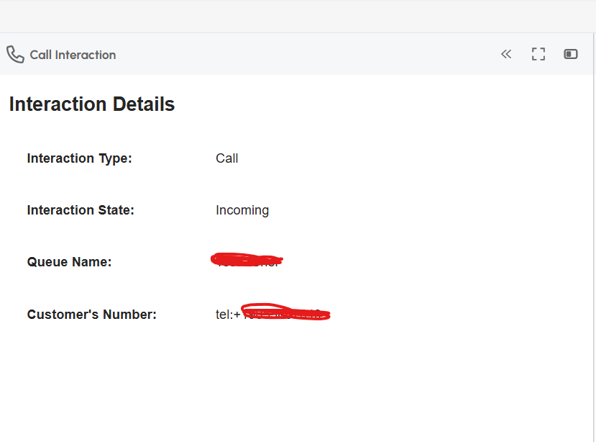This screenshot has height=442, width=596.
Task: Click the Queue Name label
Action: pyautogui.click(x=69, y=262)
